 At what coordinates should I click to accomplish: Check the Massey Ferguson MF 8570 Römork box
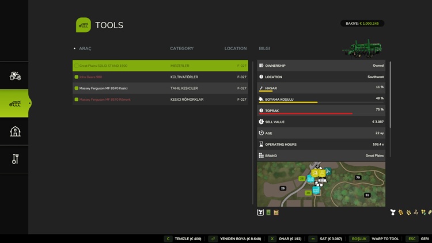pyautogui.click(x=76, y=100)
